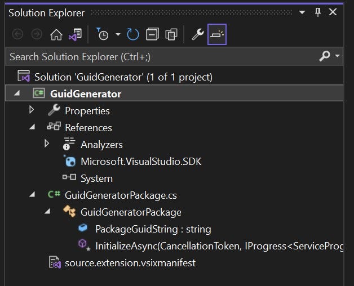Click the search magnifier icon
This screenshot has width=354, height=286.
(325, 56)
